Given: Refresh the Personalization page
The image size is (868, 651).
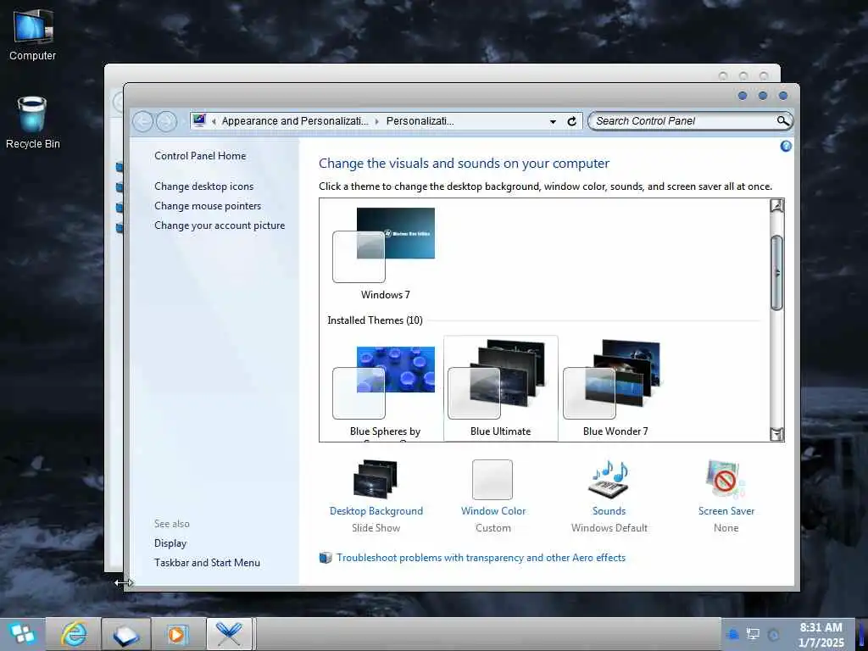Looking at the screenshot, I should (572, 121).
